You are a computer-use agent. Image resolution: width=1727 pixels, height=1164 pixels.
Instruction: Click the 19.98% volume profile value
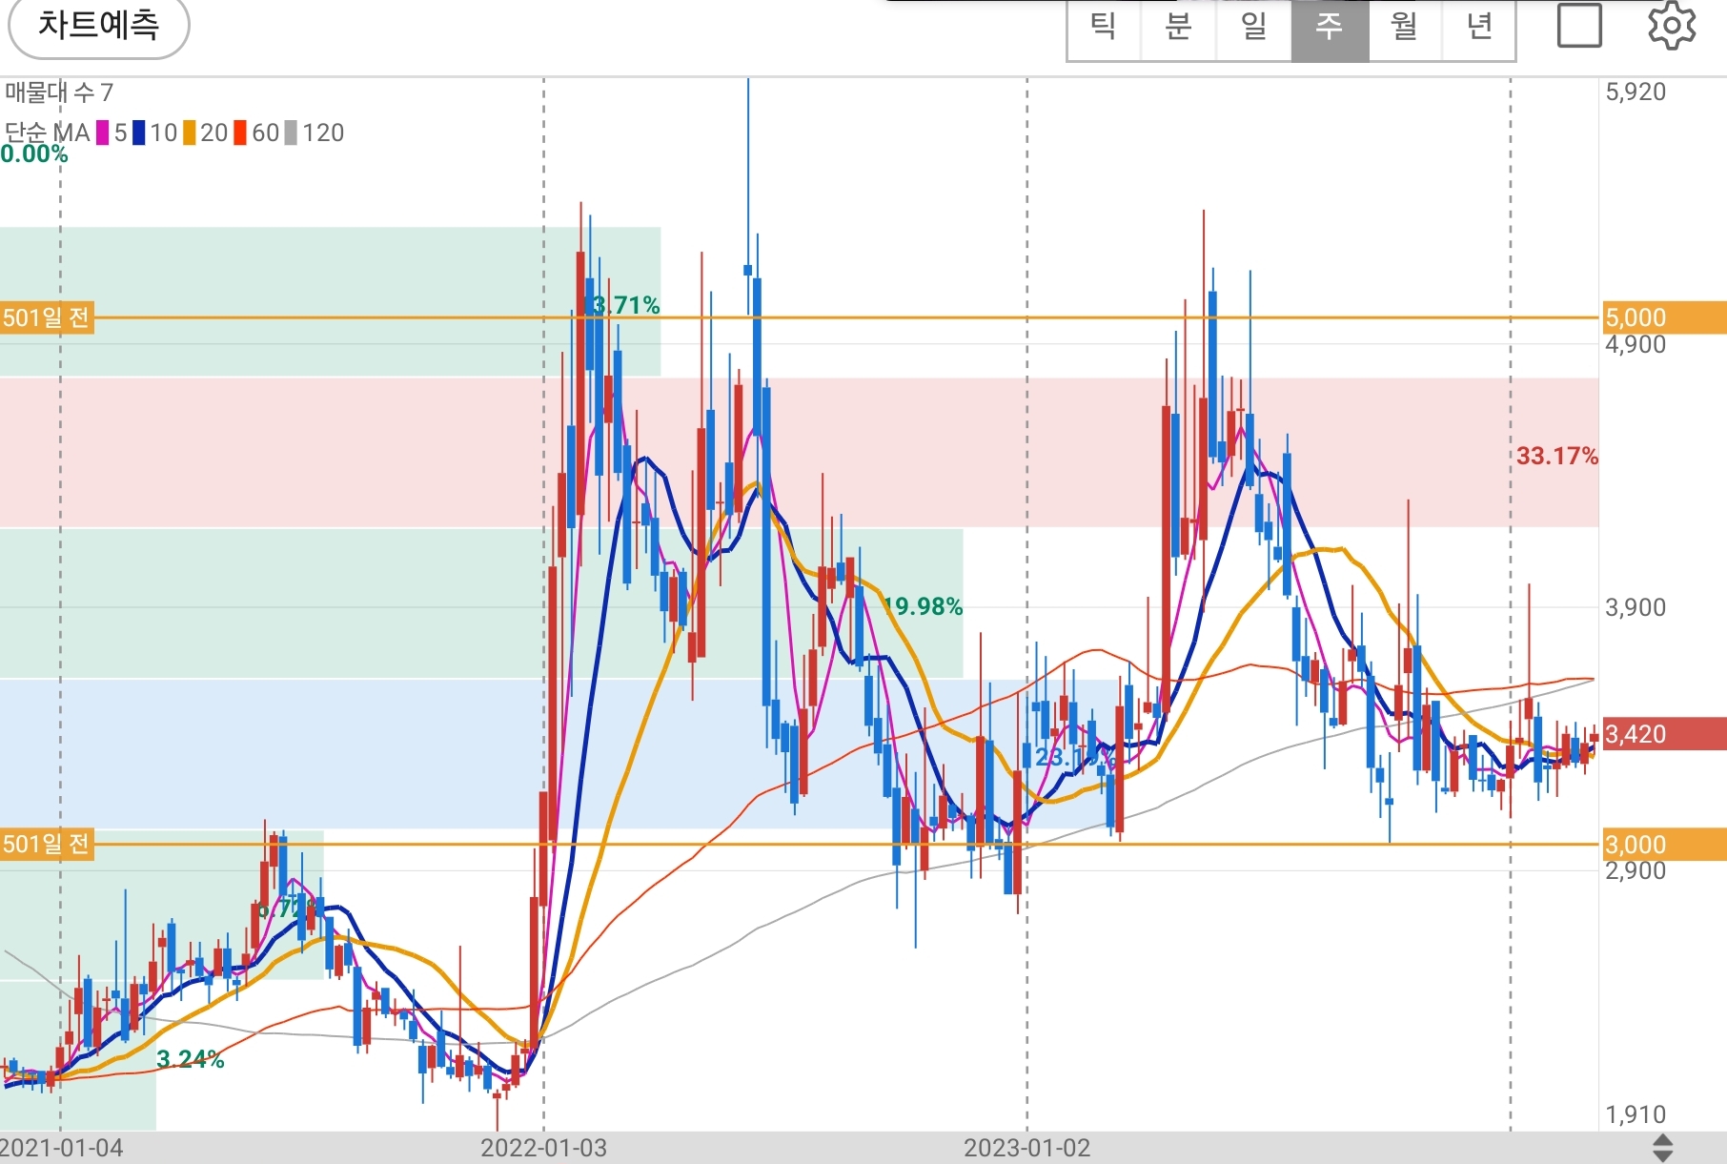pos(923,606)
